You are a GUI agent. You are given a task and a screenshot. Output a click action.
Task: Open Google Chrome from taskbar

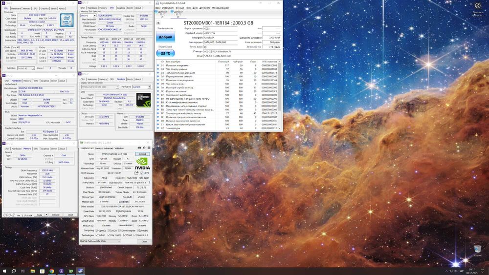52,271
